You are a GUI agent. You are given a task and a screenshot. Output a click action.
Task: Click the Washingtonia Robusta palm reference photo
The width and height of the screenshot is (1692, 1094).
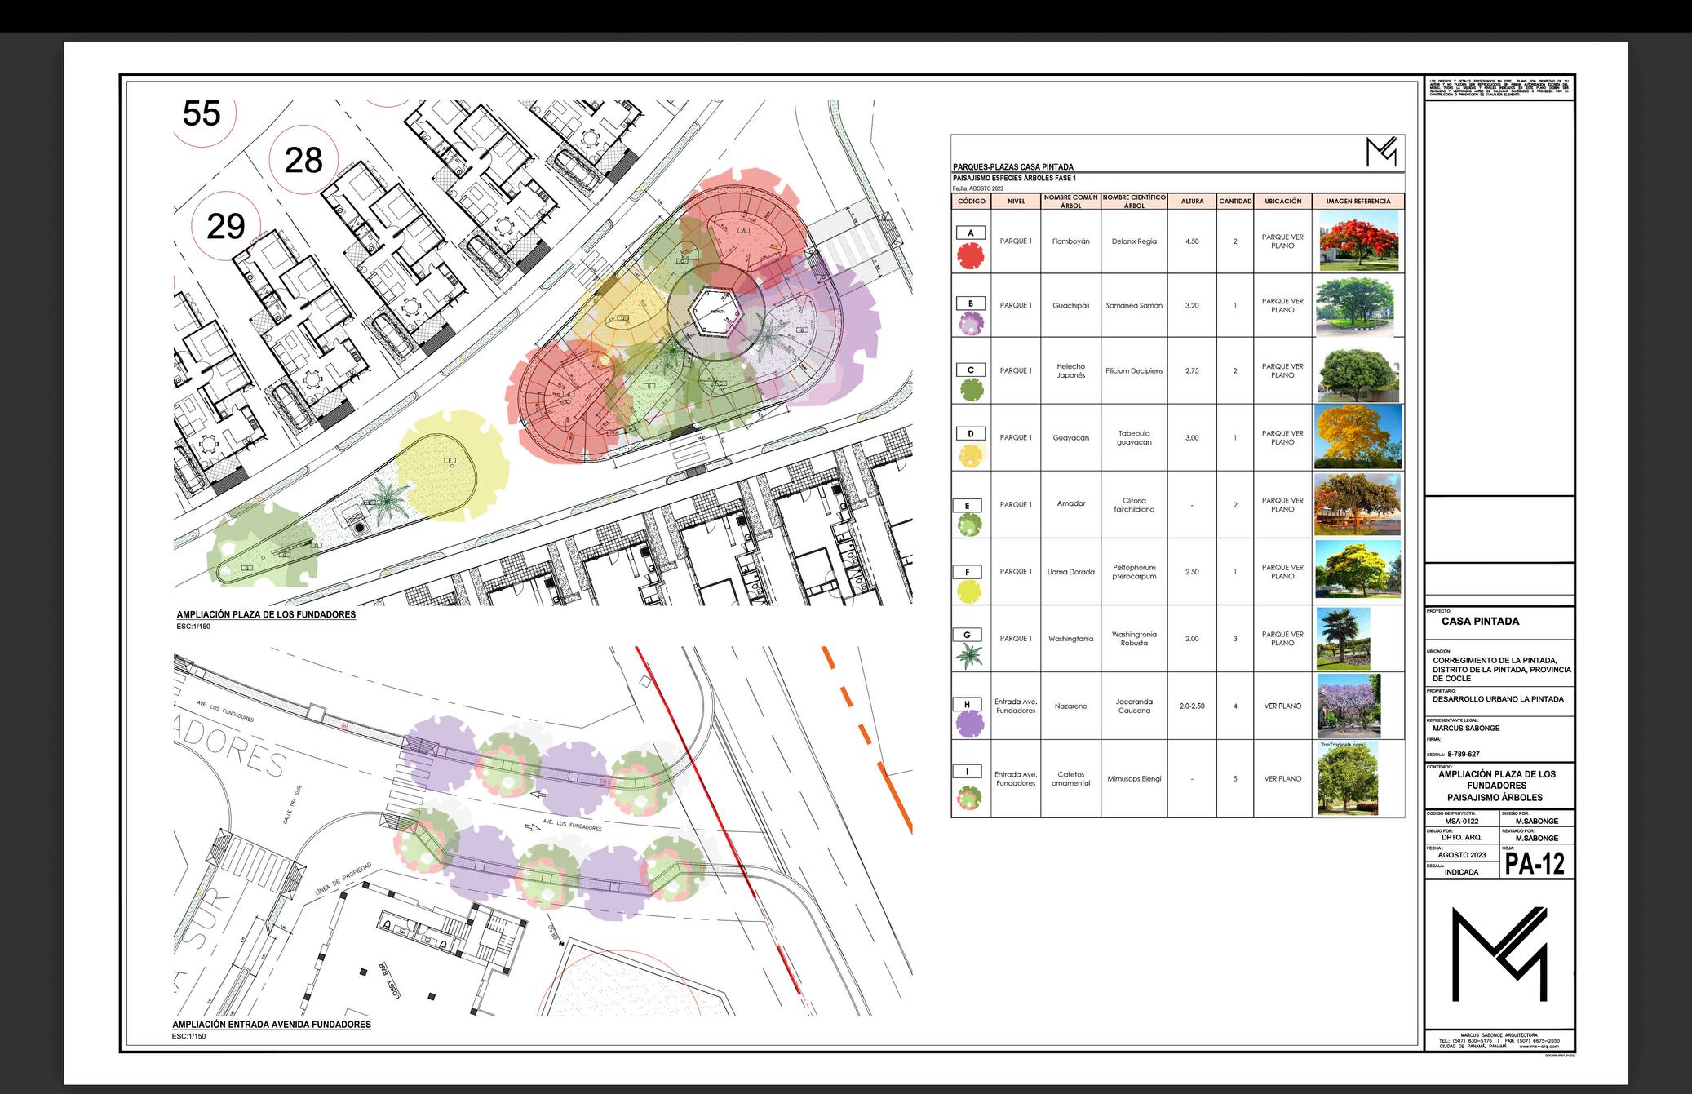[x=1343, y=639]
